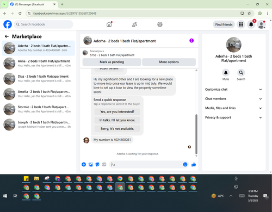Expand Privacy & support section

(233, 117)
